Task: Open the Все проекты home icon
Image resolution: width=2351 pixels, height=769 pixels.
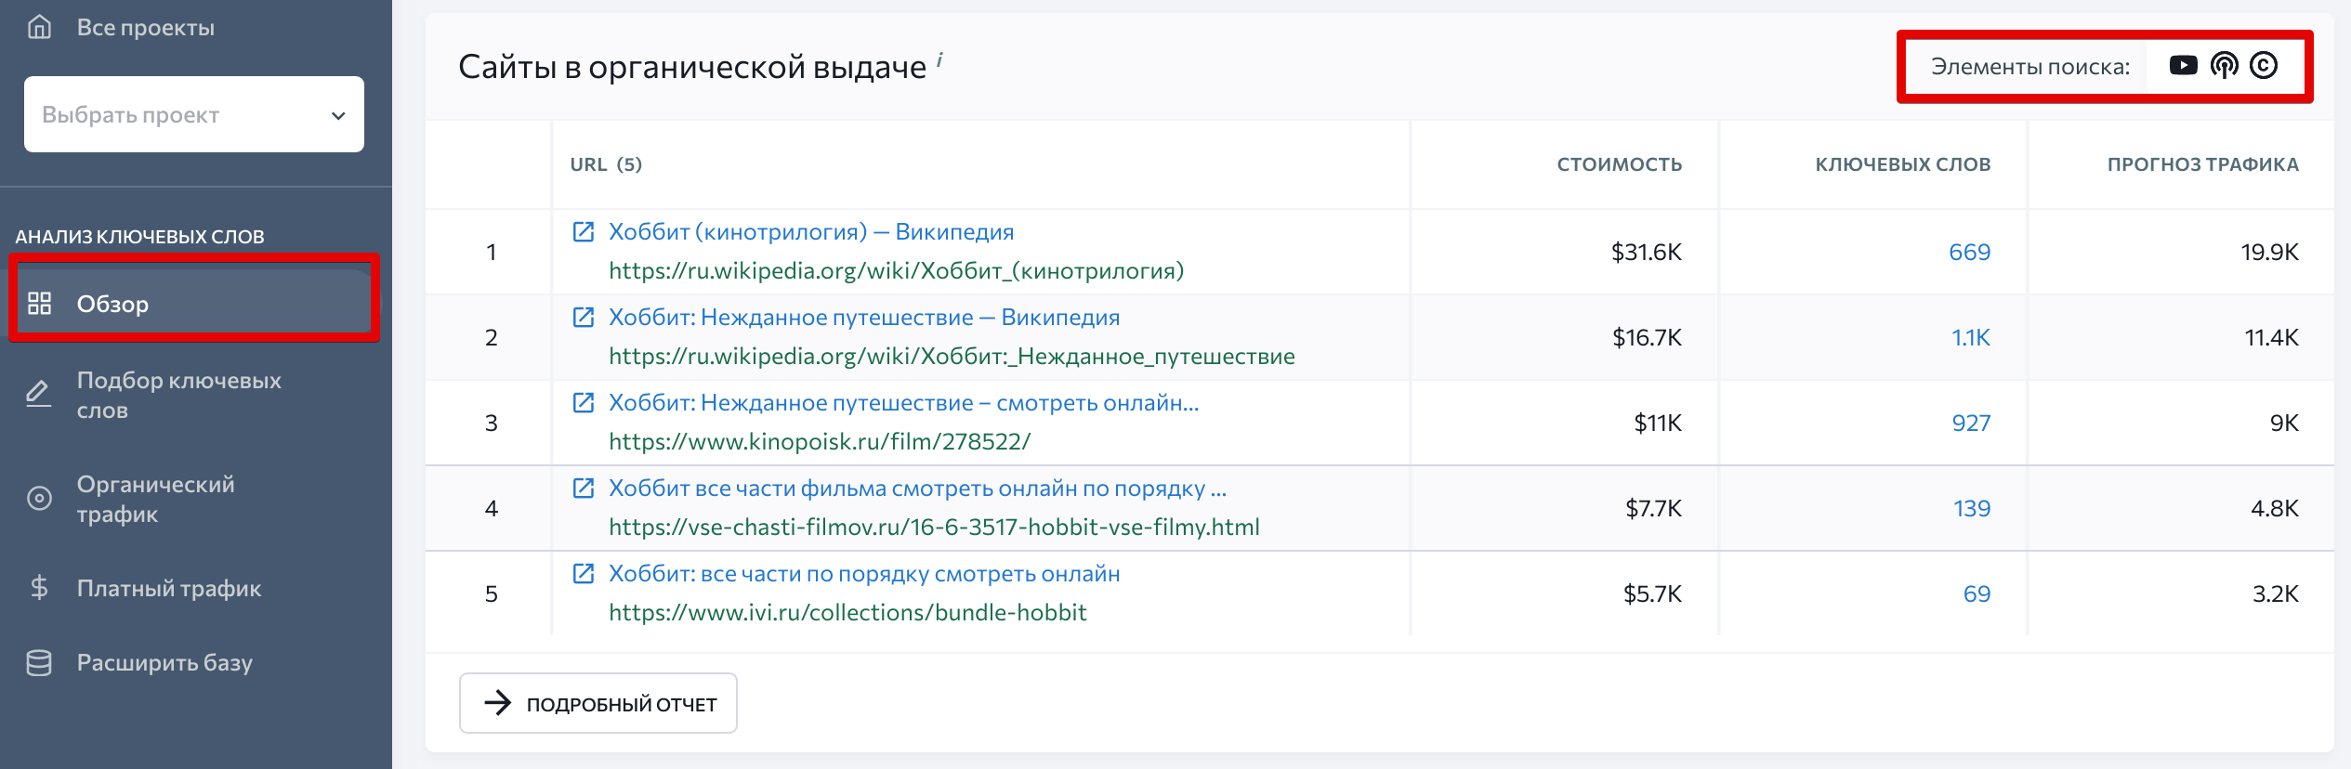Action: 39,27
